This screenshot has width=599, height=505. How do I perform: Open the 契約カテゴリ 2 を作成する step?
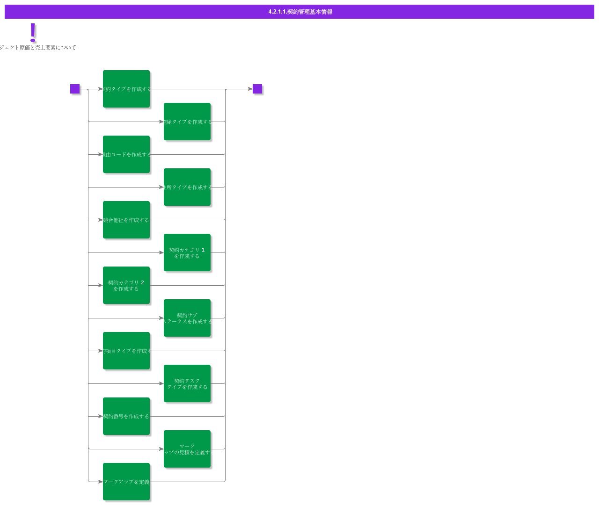click(x=126, y=285)
